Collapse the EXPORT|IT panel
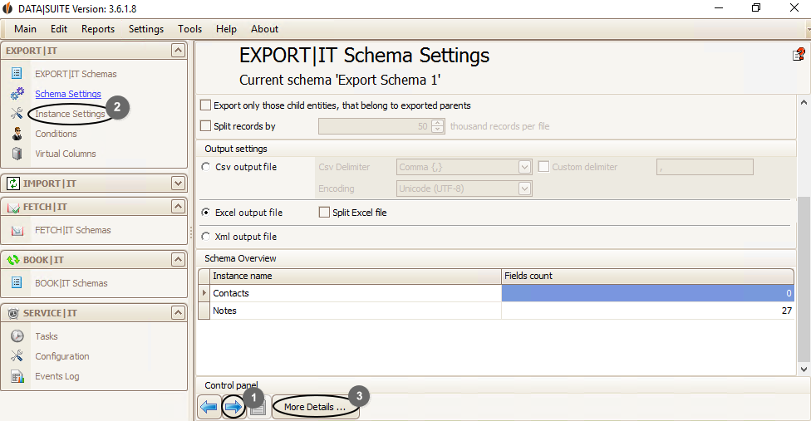 178,51
